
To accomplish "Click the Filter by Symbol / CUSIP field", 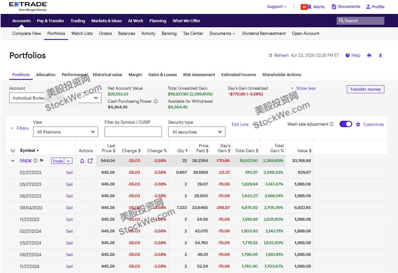I will tap(133, 132).
